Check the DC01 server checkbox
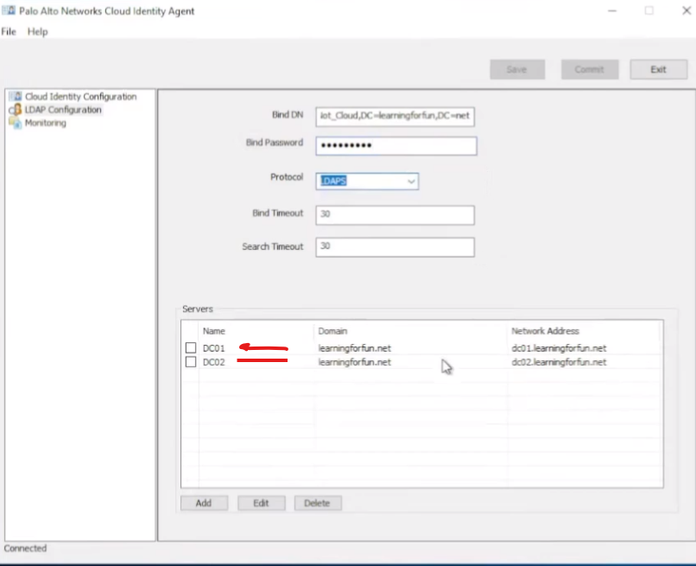 tap(191, 348)
